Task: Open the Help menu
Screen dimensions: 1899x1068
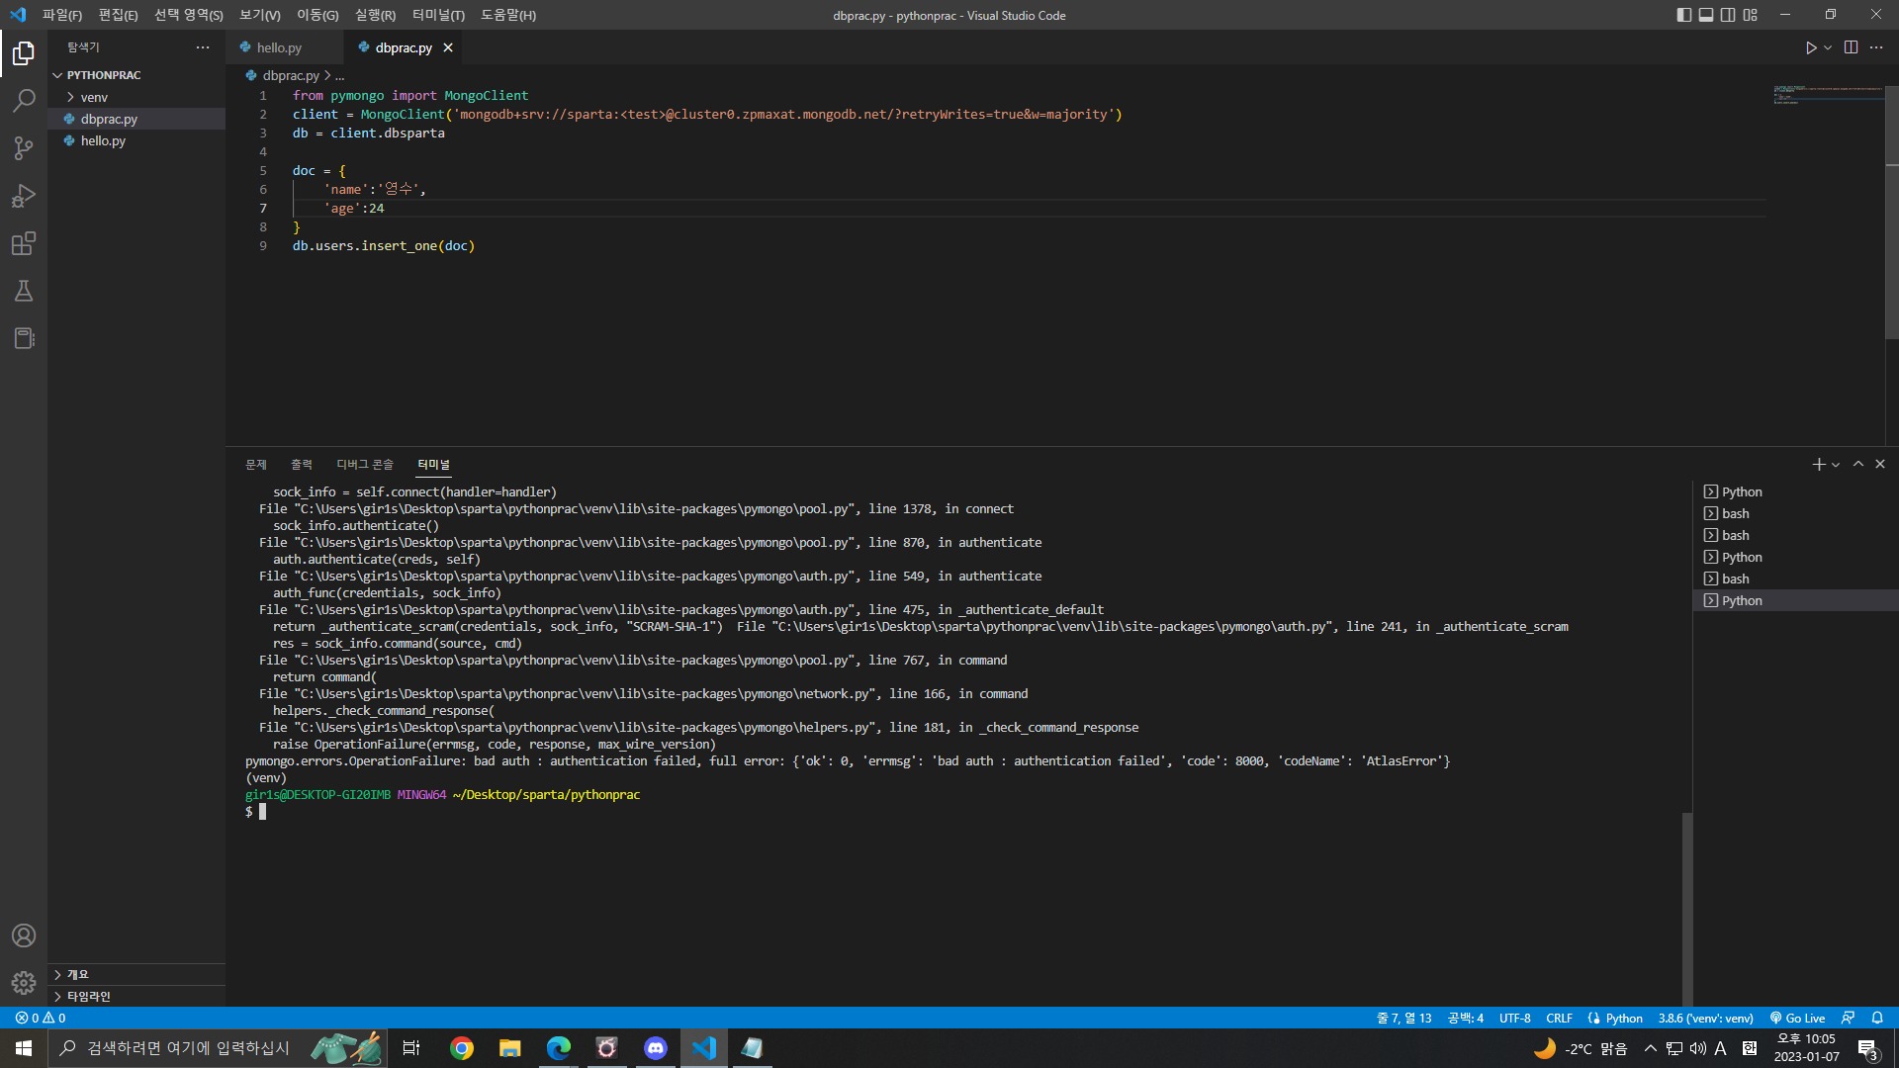Action: click(x=508, y=15)
